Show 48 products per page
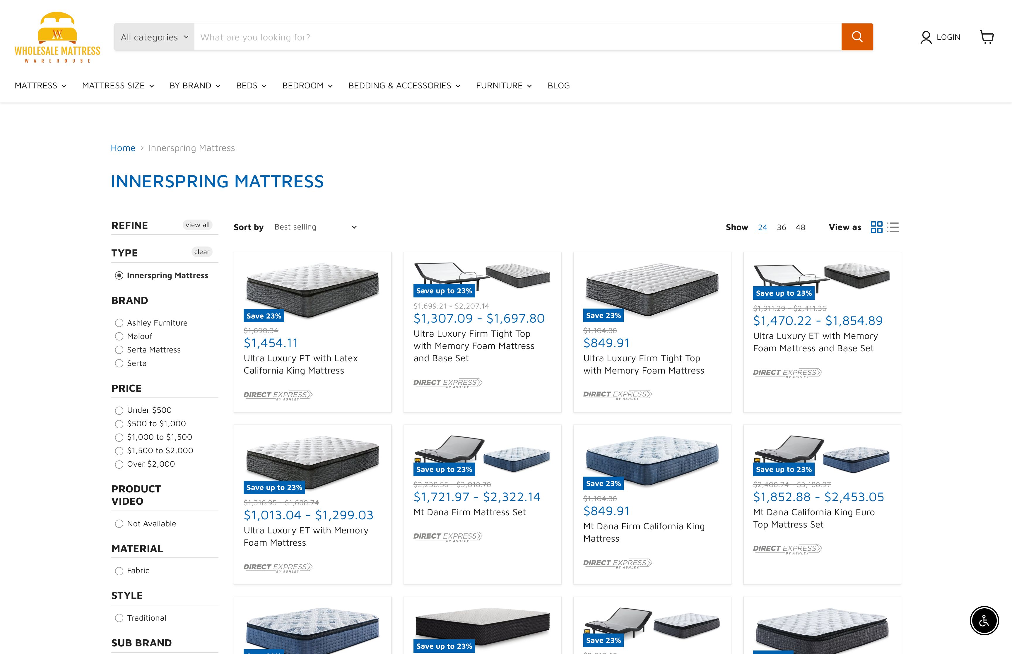 pyautogui.click(x=801, y=227)
